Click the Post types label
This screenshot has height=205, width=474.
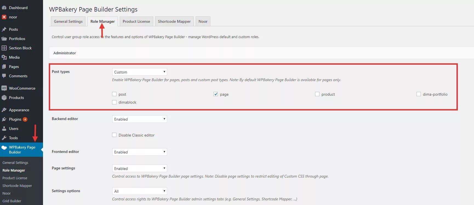point(61,72)
